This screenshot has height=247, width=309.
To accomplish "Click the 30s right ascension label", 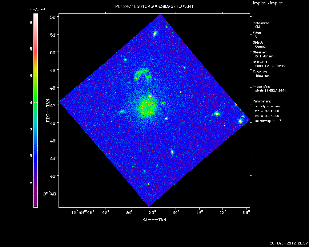I will [153, 212].
